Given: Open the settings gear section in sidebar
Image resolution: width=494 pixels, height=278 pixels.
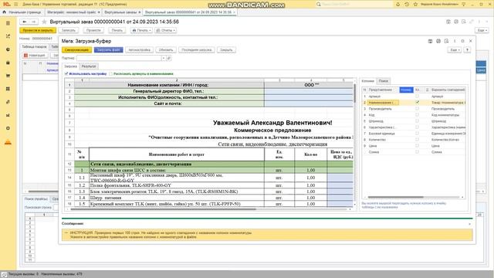Looking at the screenshot, I should (8, 128).
